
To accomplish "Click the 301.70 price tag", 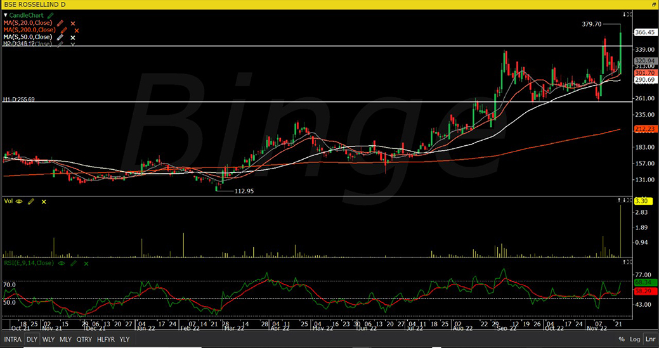I will point(644,73).
